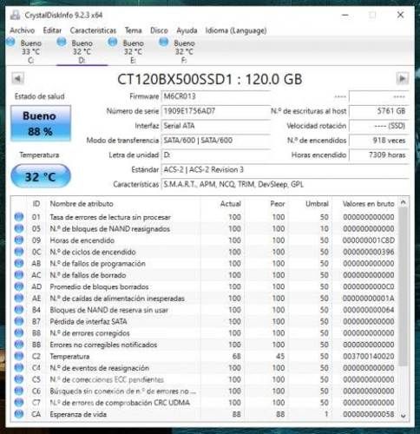The width and height of the screenshot is (420, 434).
Task: Select row 'Errores no corregibles notificados'
Action: click(x=205, y=345)
